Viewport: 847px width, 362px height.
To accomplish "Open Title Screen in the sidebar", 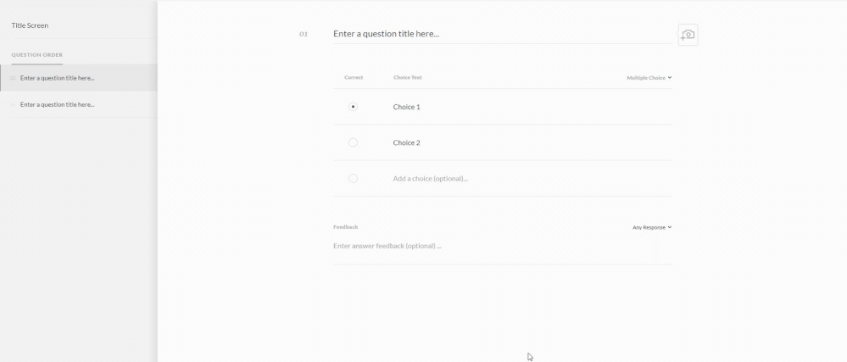I will point(30,25).
